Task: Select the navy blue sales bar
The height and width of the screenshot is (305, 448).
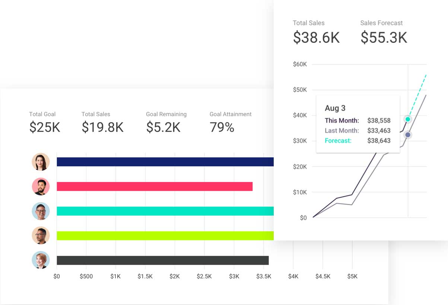Action: tap(165, 162)
